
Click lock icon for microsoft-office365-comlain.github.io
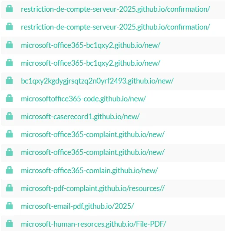pos(9,170)
